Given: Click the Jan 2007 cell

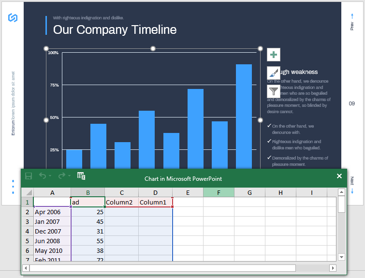Looking at the screenshot, I should (x=52, y=221).
